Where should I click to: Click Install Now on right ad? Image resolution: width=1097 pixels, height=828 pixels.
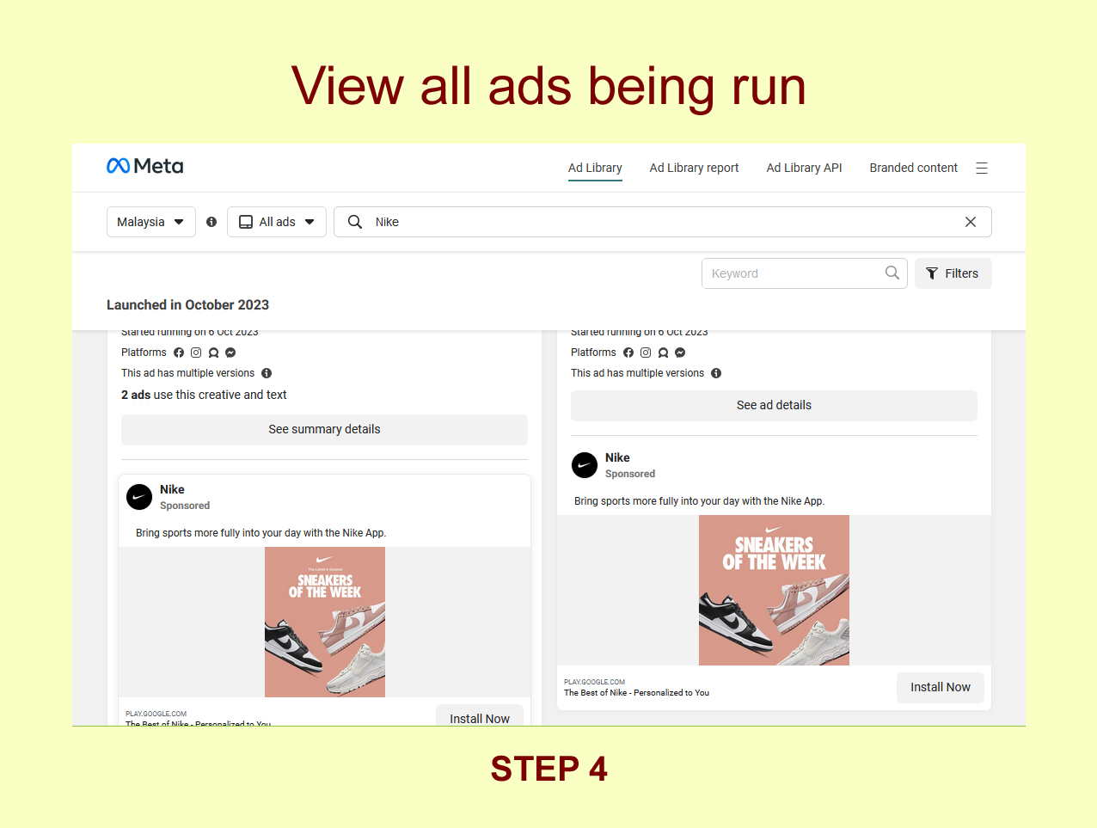pos(940,687)
